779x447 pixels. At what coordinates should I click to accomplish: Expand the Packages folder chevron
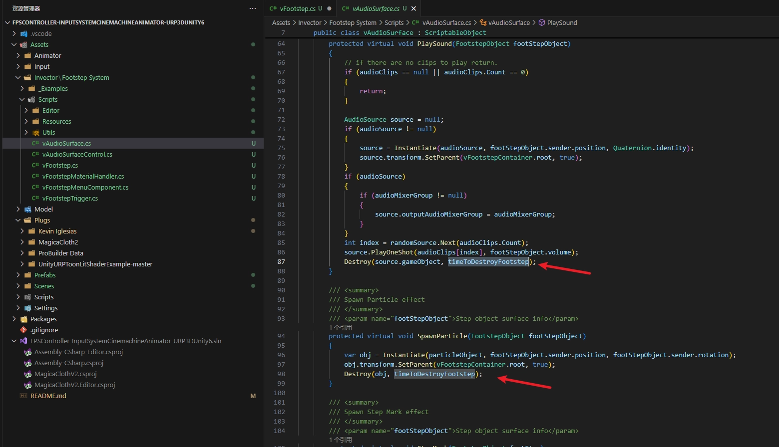point(14,319)
